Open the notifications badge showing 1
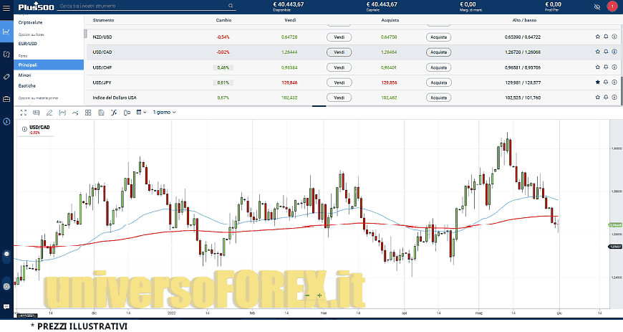The image size is (623, 332). pos(612,6)
